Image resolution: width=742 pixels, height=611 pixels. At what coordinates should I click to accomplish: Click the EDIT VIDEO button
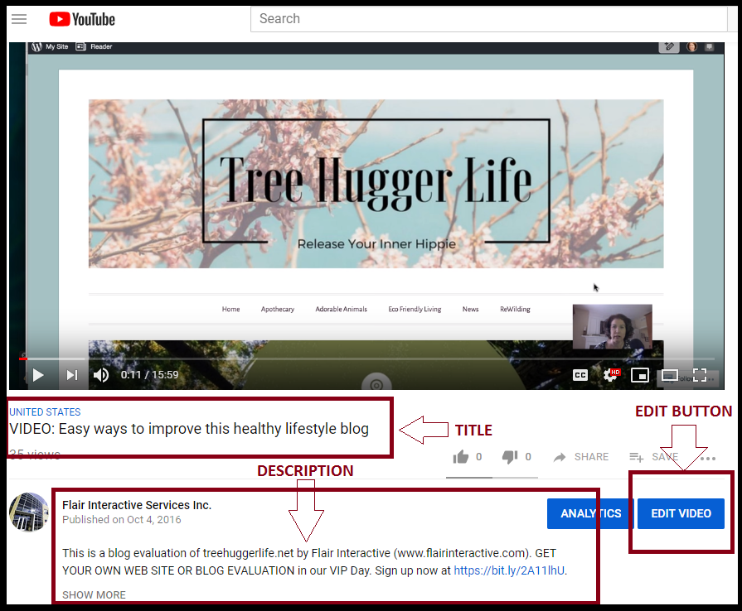[681, 513]
